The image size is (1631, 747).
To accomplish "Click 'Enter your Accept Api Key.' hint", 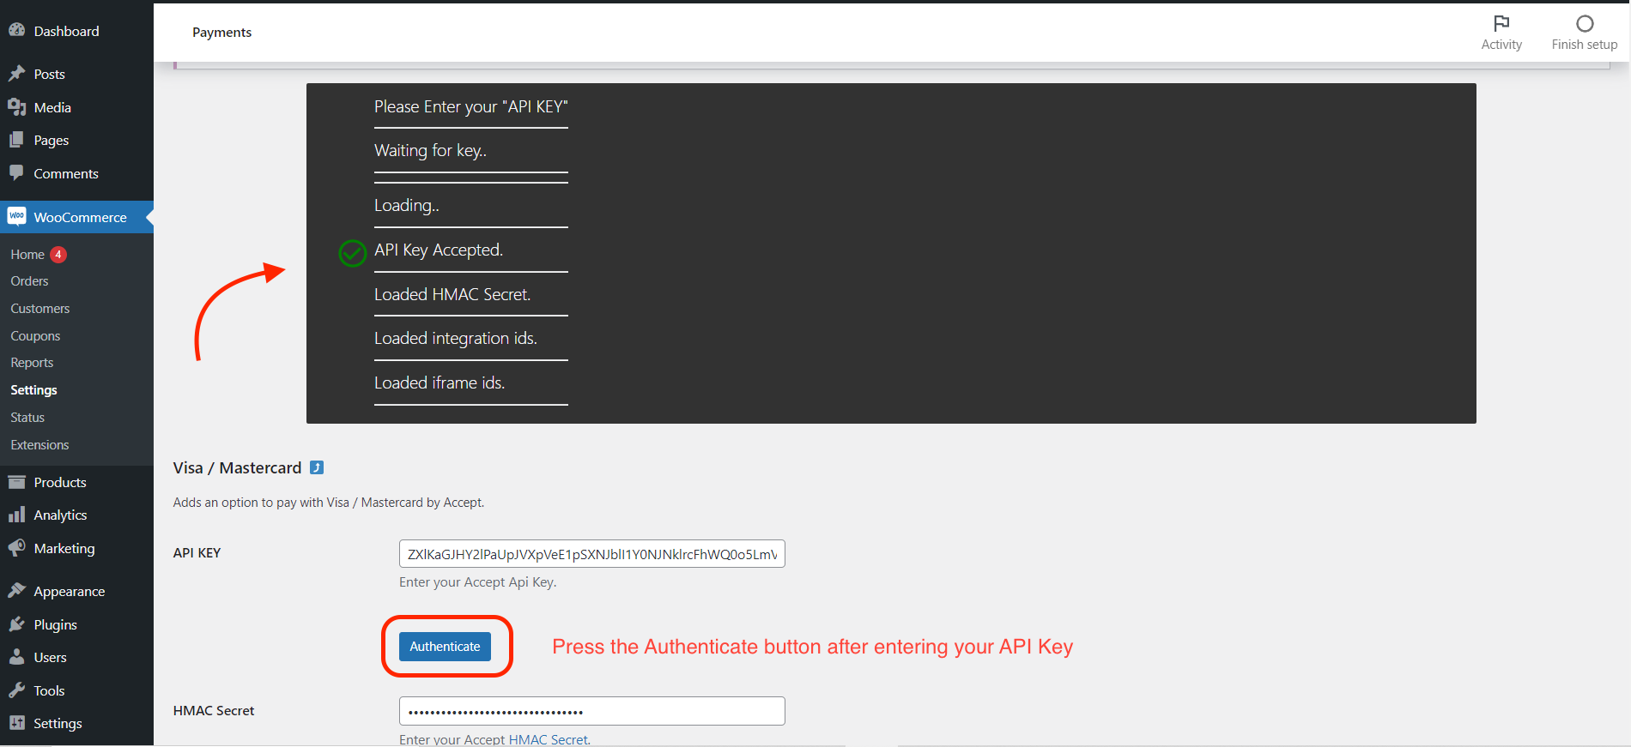I will [478, 582].
